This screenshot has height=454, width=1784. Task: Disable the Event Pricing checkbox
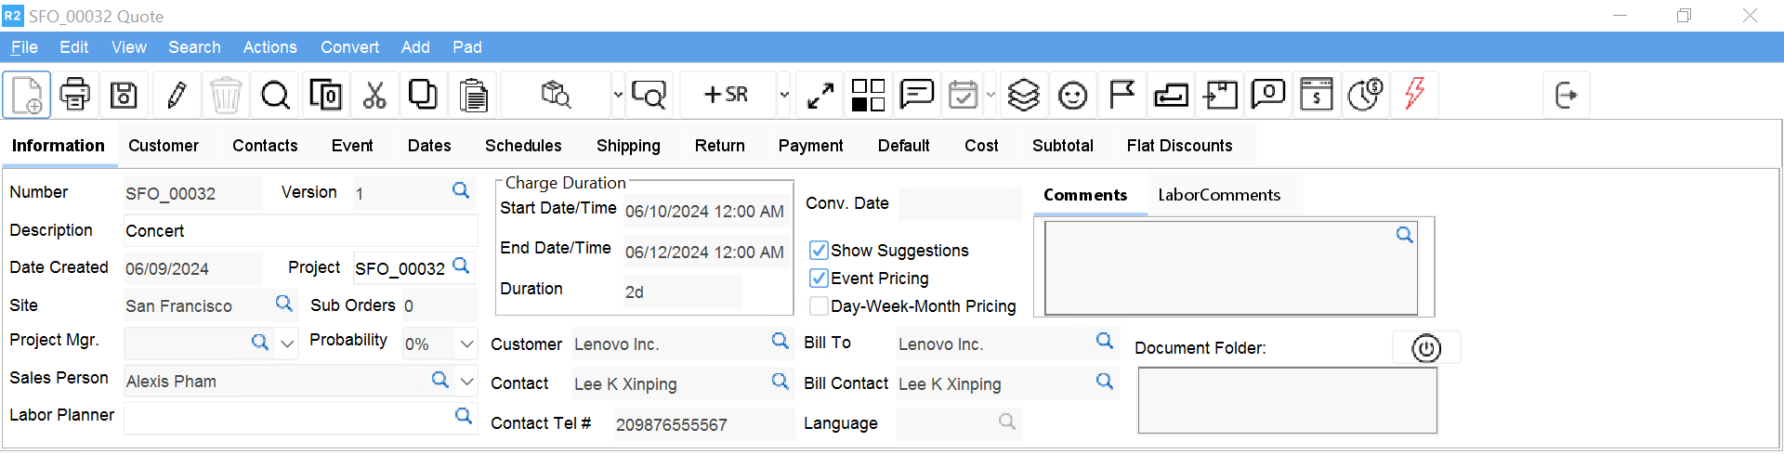819,279
